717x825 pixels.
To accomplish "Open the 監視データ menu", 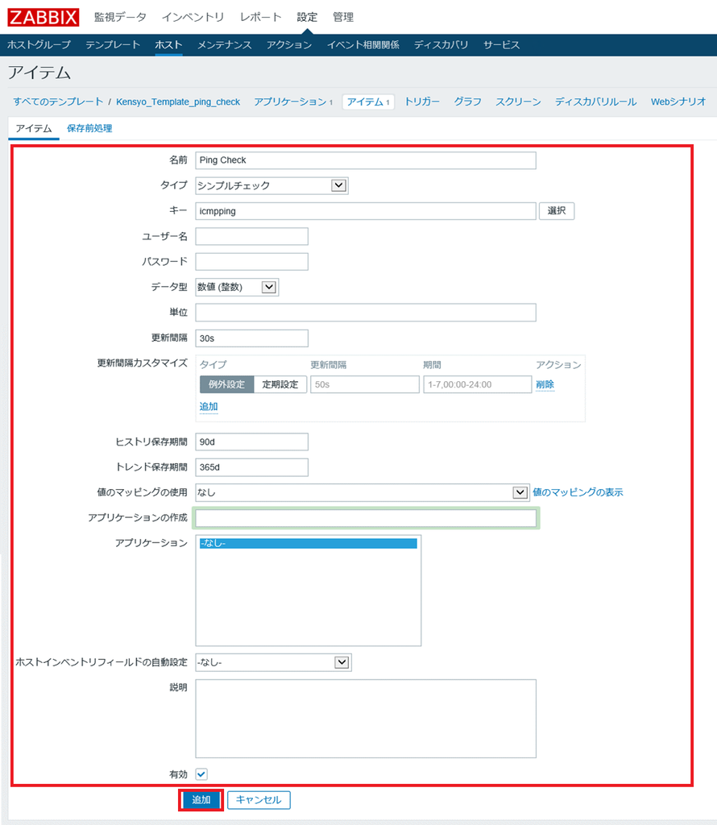I will click(x=120, y=17).
